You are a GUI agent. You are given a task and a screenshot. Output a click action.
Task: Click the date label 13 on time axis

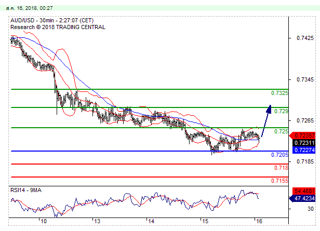[97, 221]
